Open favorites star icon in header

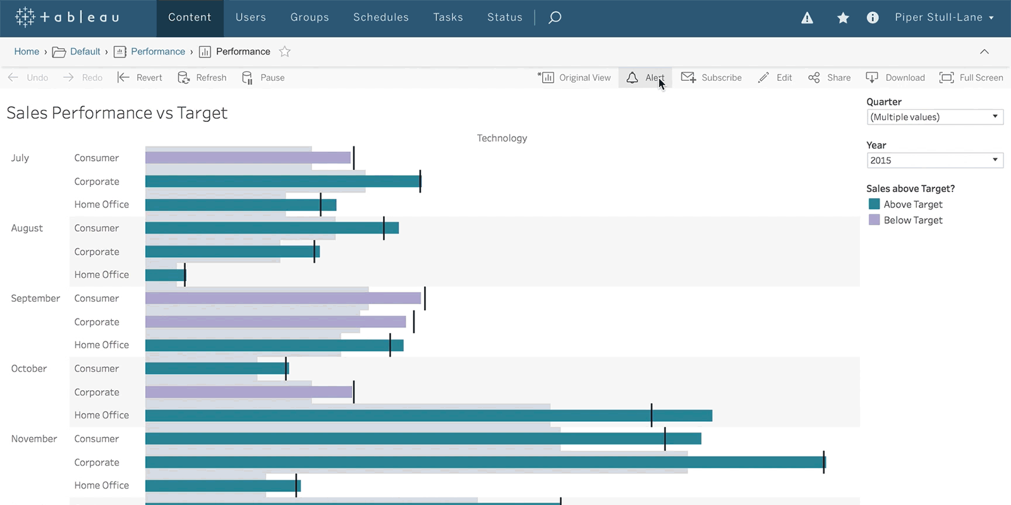pyautogui.click(x=843, y=18)
